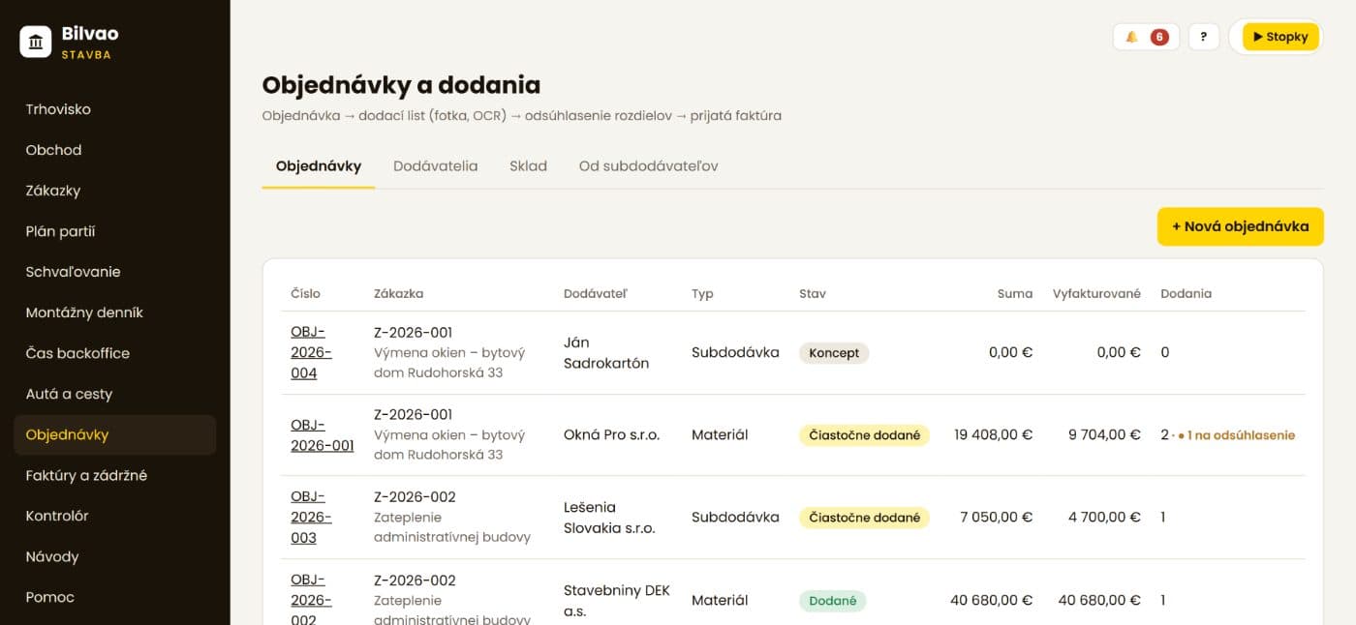Open notifications bell with 6 badge

click(1146, 37)
